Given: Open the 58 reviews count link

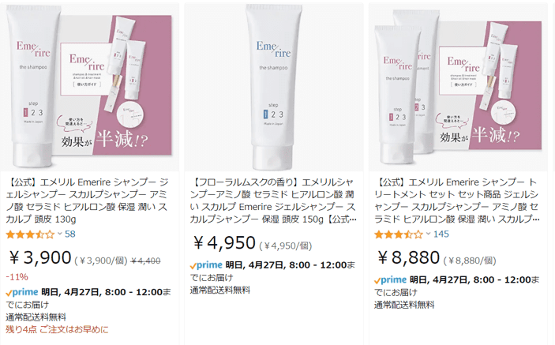Looking at the screenshot, I should point(70,234).
